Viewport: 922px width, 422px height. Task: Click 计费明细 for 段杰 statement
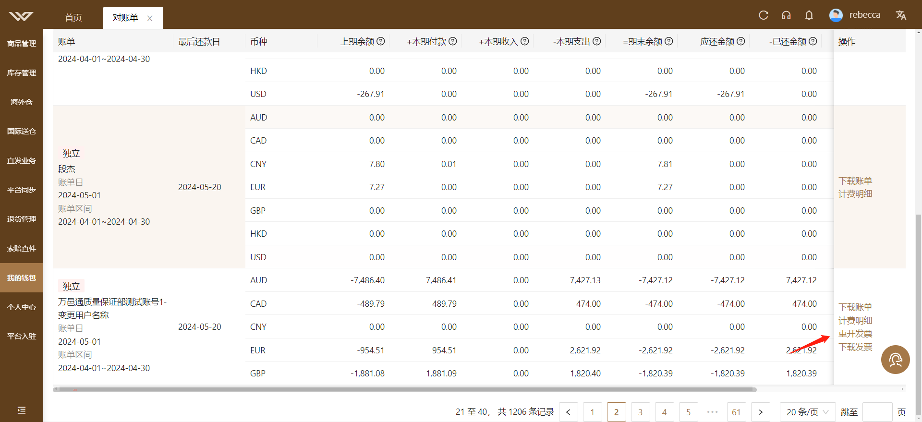pyautogui.click(x=855, y=194)
